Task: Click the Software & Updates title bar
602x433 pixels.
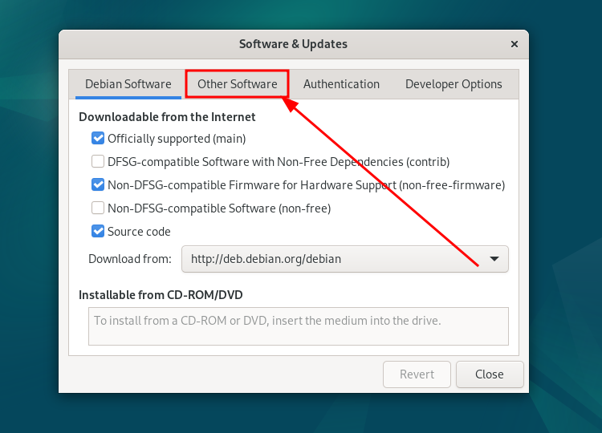Action: [293, 44]
